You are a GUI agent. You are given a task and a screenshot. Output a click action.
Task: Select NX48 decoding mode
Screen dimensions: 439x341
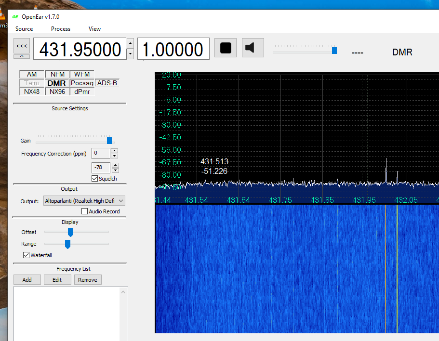(32, 92)
